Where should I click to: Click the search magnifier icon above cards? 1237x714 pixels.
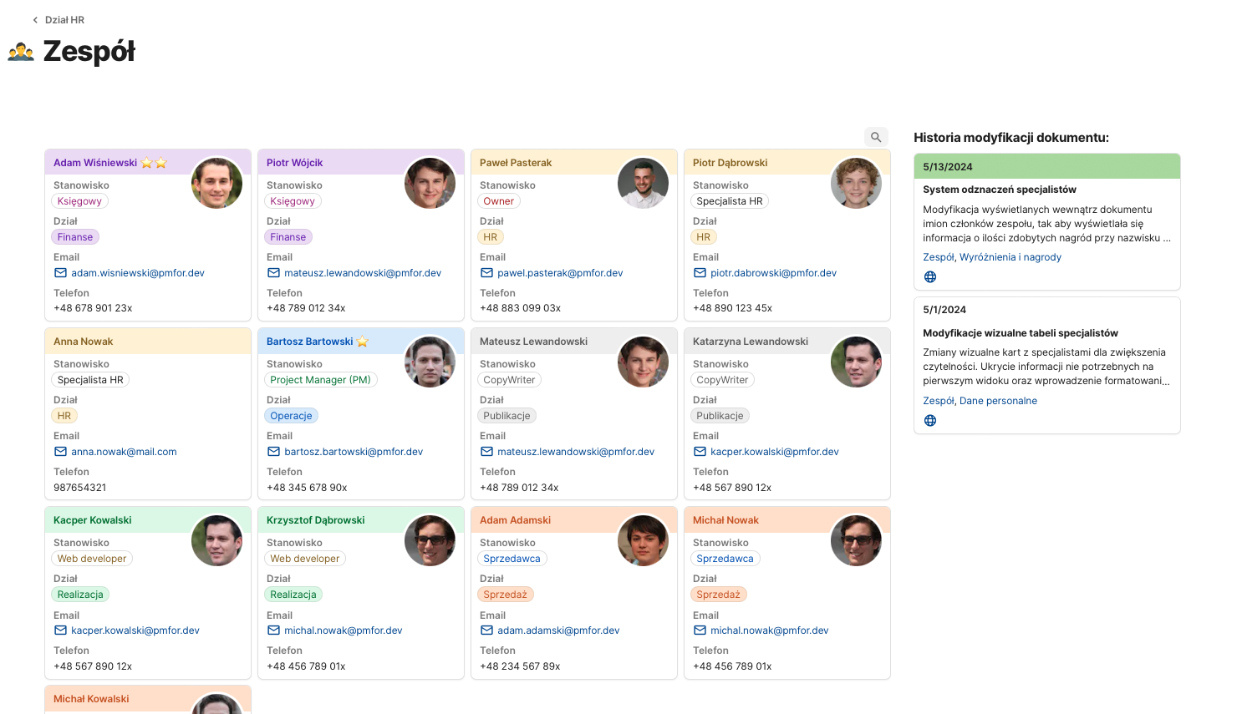click(x=875, y=137)
